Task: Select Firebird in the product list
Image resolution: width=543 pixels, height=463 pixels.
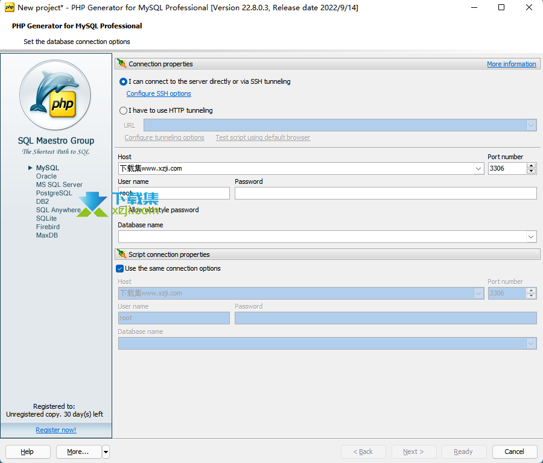Action: pyautogui.click(x=48, y=227)
